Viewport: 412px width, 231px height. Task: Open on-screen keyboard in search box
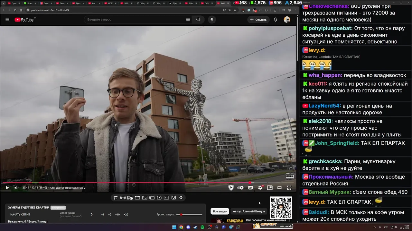pyautogui.click(x=188, y=20)
